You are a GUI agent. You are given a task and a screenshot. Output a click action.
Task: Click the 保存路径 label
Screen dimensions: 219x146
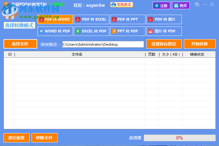click(50, 44)
